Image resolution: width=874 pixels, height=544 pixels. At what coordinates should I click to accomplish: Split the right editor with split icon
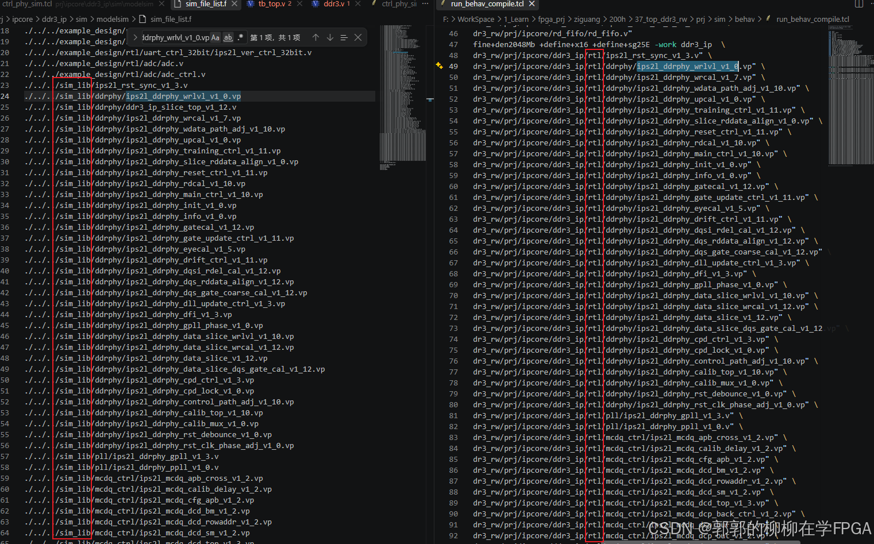(x=859, y=4)
